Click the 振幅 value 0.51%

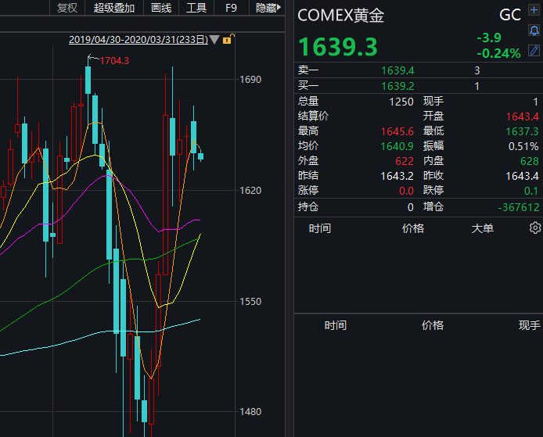(x=523, y=146)
